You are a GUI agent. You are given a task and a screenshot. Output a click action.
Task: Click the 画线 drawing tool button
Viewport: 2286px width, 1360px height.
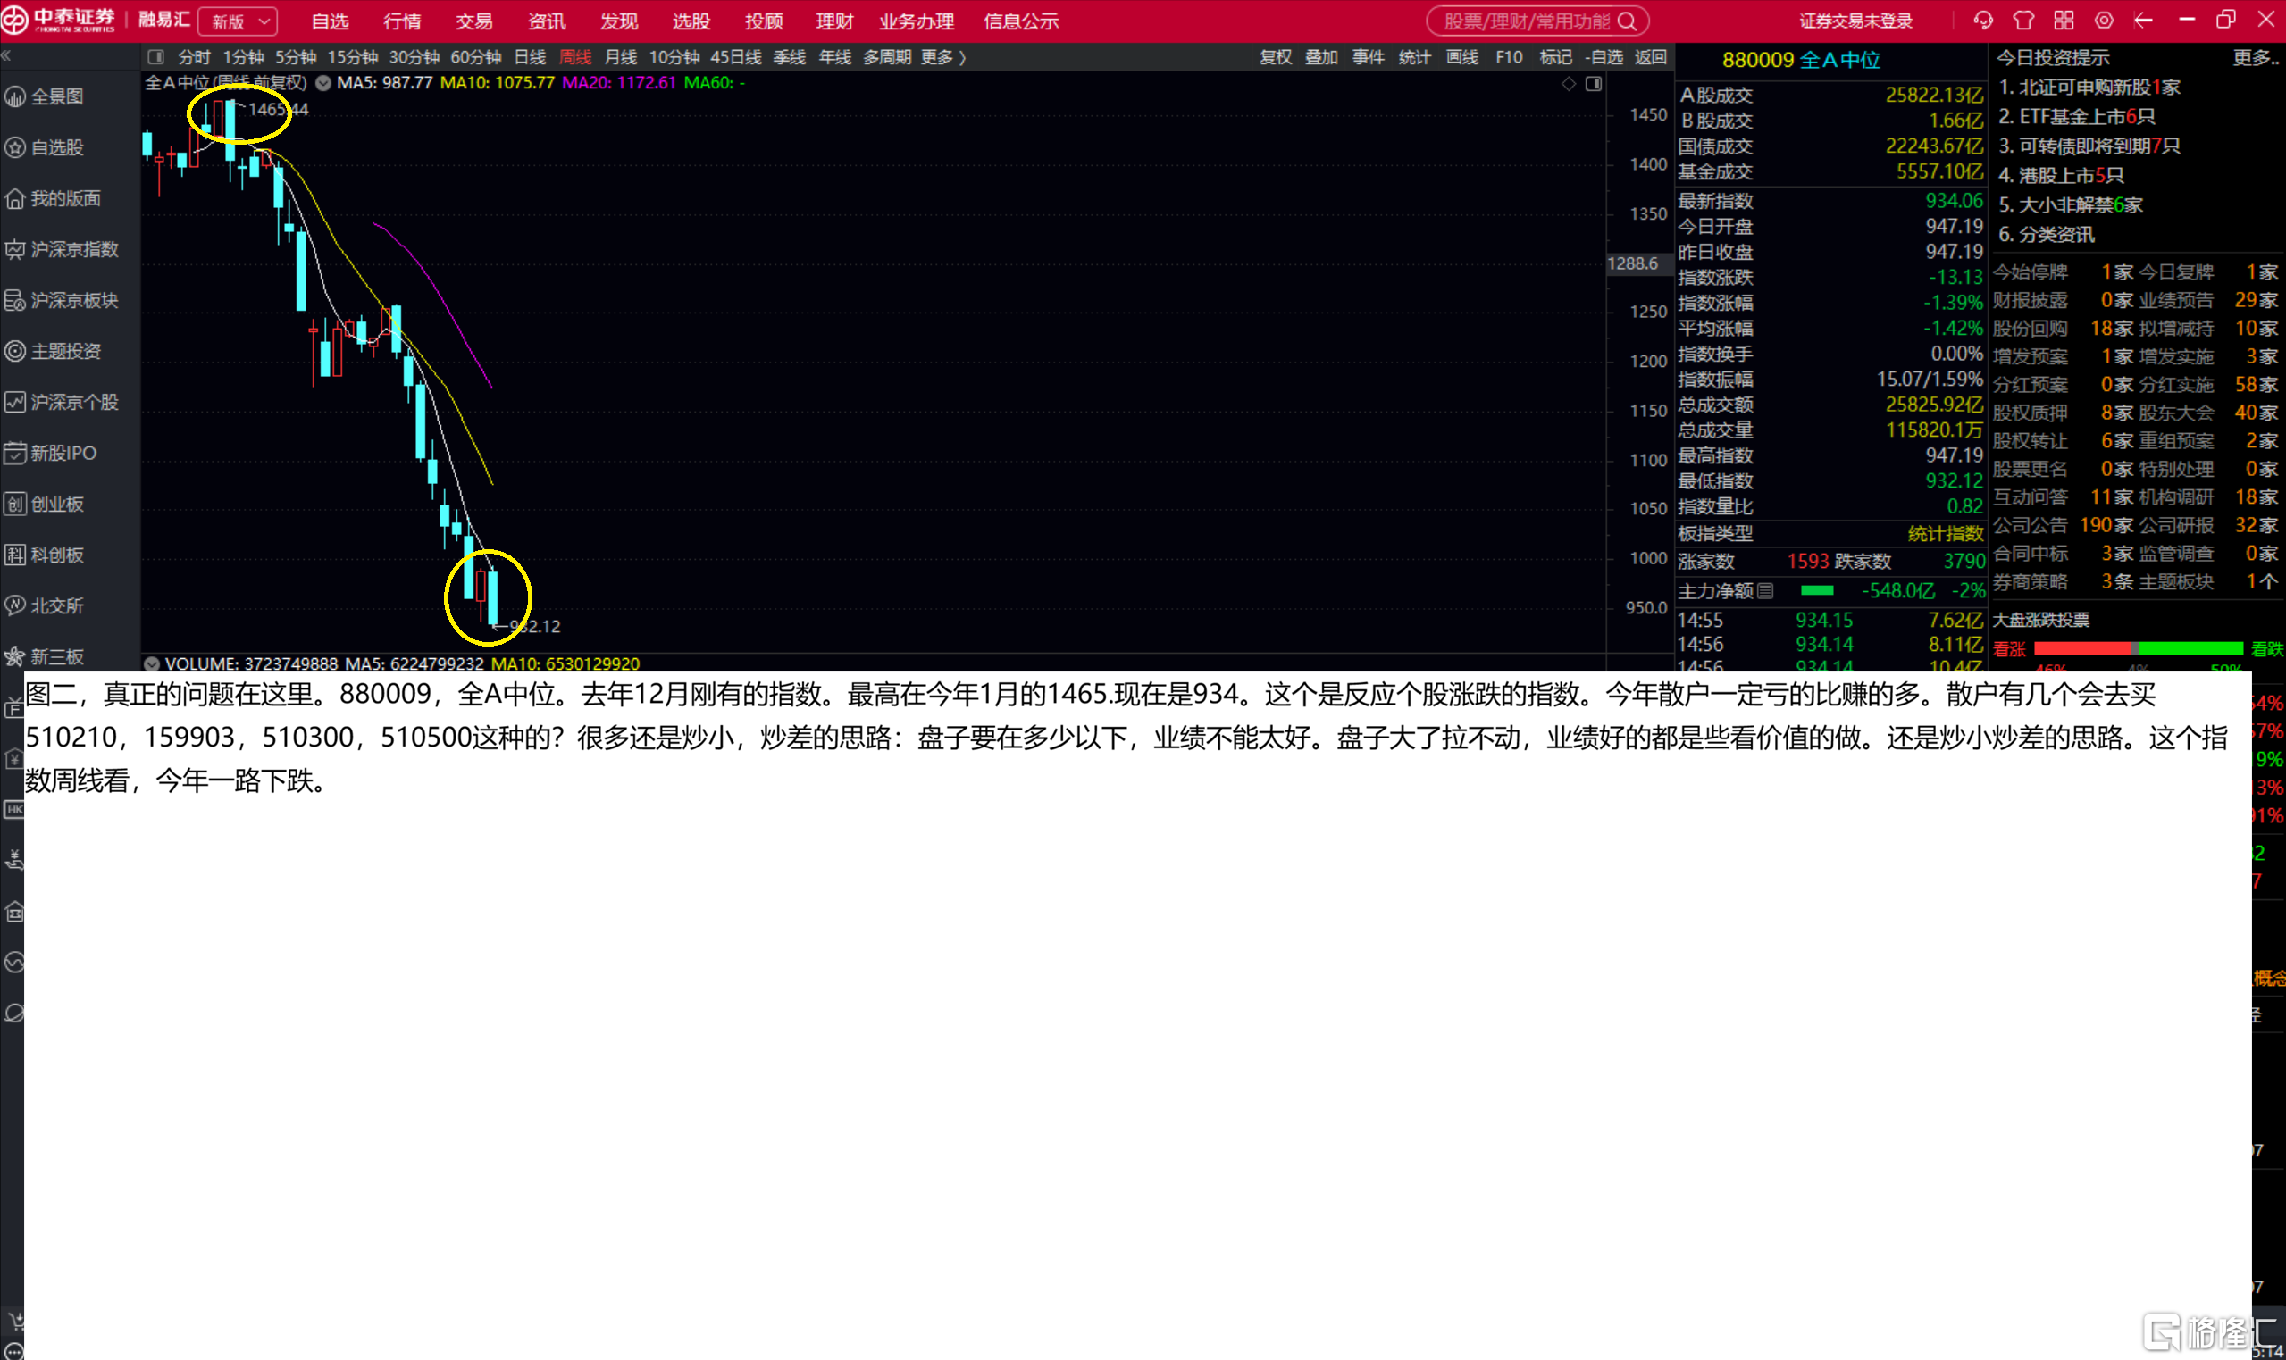tap(1462, 57)
